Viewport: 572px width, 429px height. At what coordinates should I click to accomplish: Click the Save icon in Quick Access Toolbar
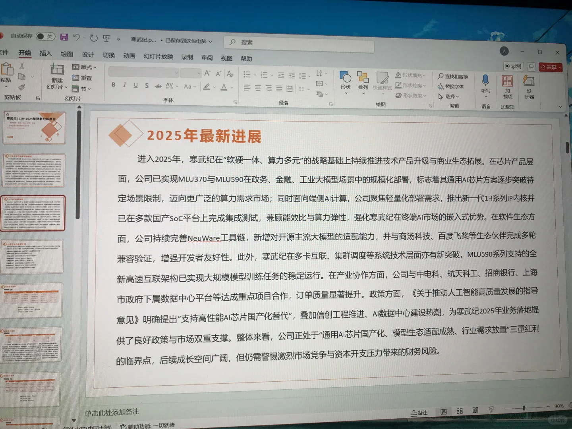64,37
